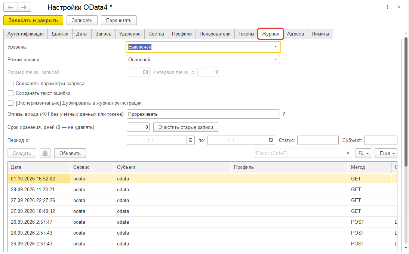Image resolution: width=409 pixels, height=254 pixels.
Task: Select the Профили tab
Action: pyautogui.click(x=182, y=34)
